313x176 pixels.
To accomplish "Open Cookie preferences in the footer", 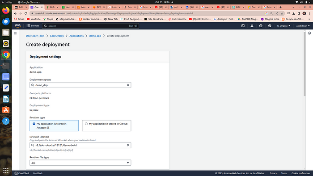I will click(300, 173).
